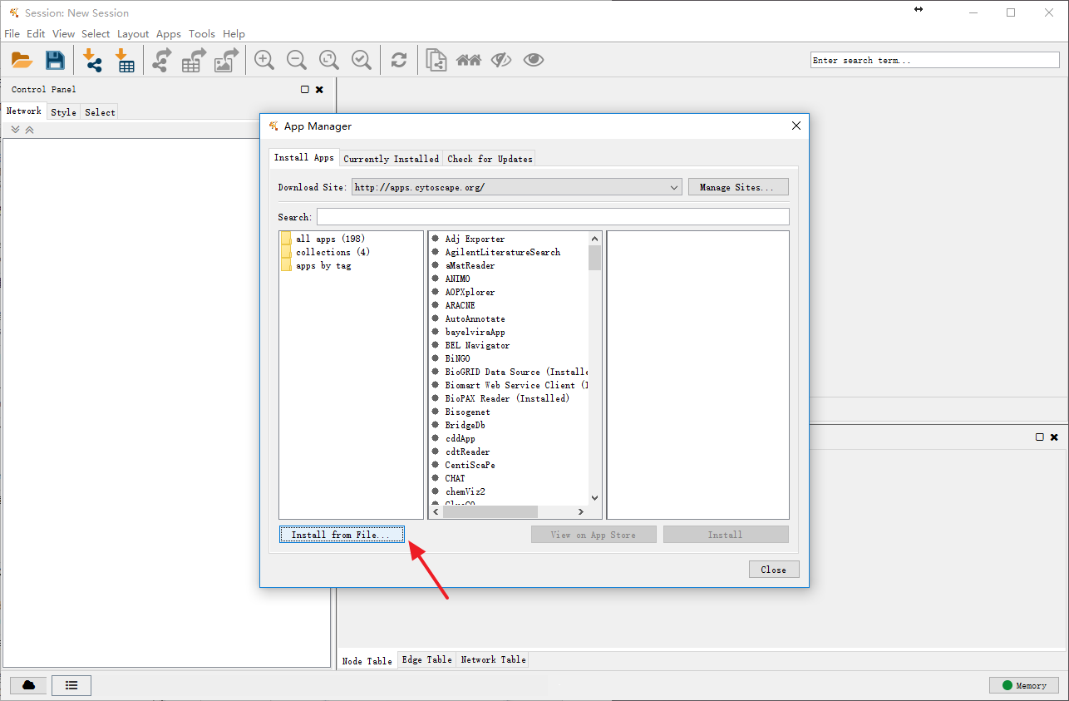
Task: Click the Import Table from File icon
Action: (126, 60)
